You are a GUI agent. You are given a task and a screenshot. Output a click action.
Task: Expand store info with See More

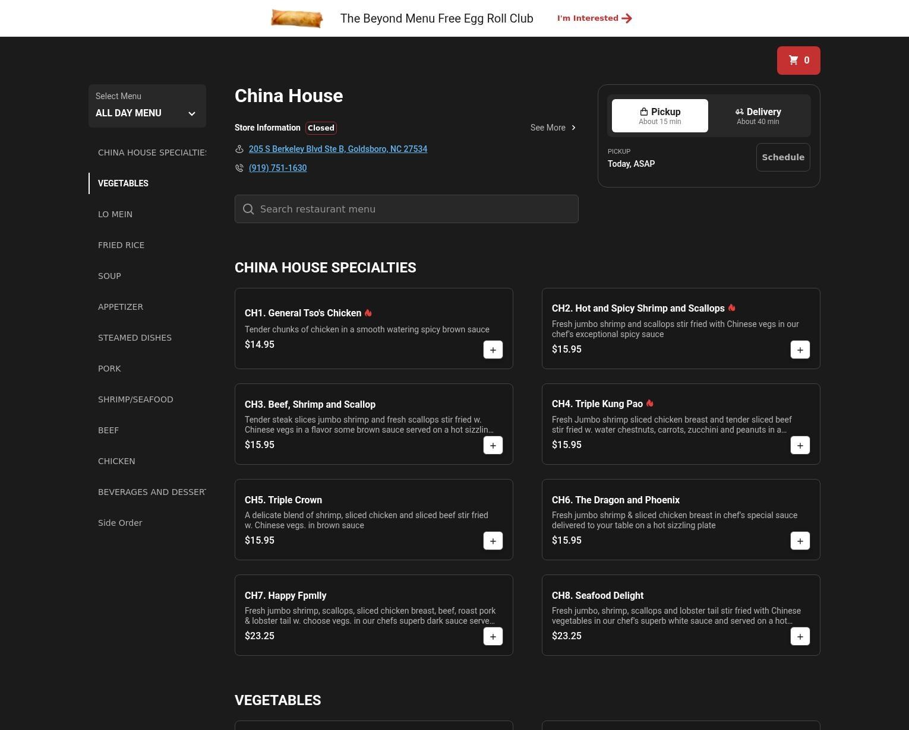pos(553,128)
